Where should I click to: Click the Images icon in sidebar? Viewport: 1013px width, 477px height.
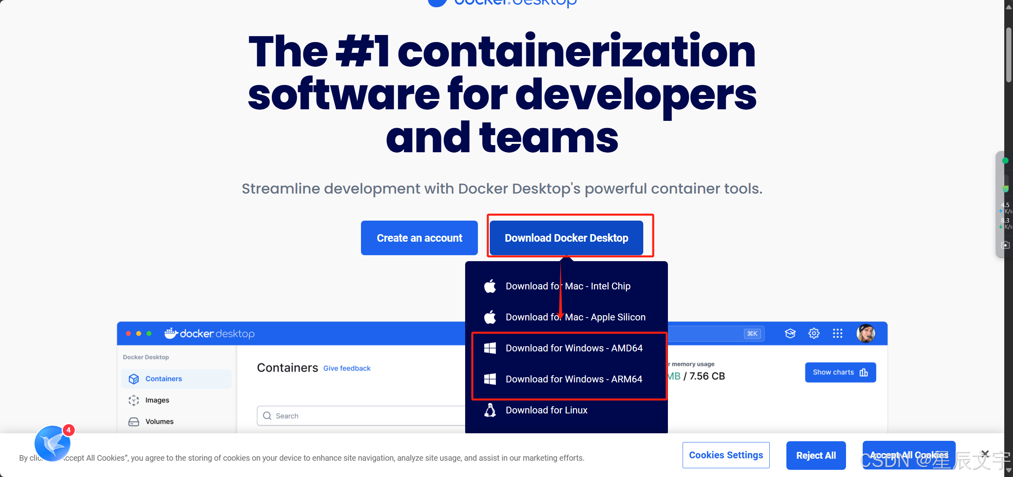[134, 400]
